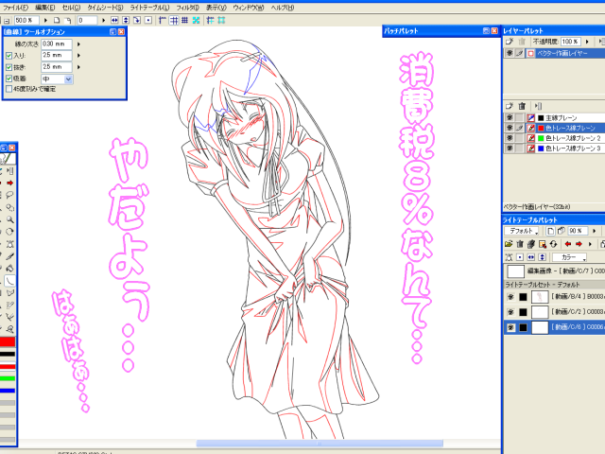Image resolution: width=605 pixels, height=454 pixels.
Task: Open the ファイル(F) menu
Action: tap(17, 7)
